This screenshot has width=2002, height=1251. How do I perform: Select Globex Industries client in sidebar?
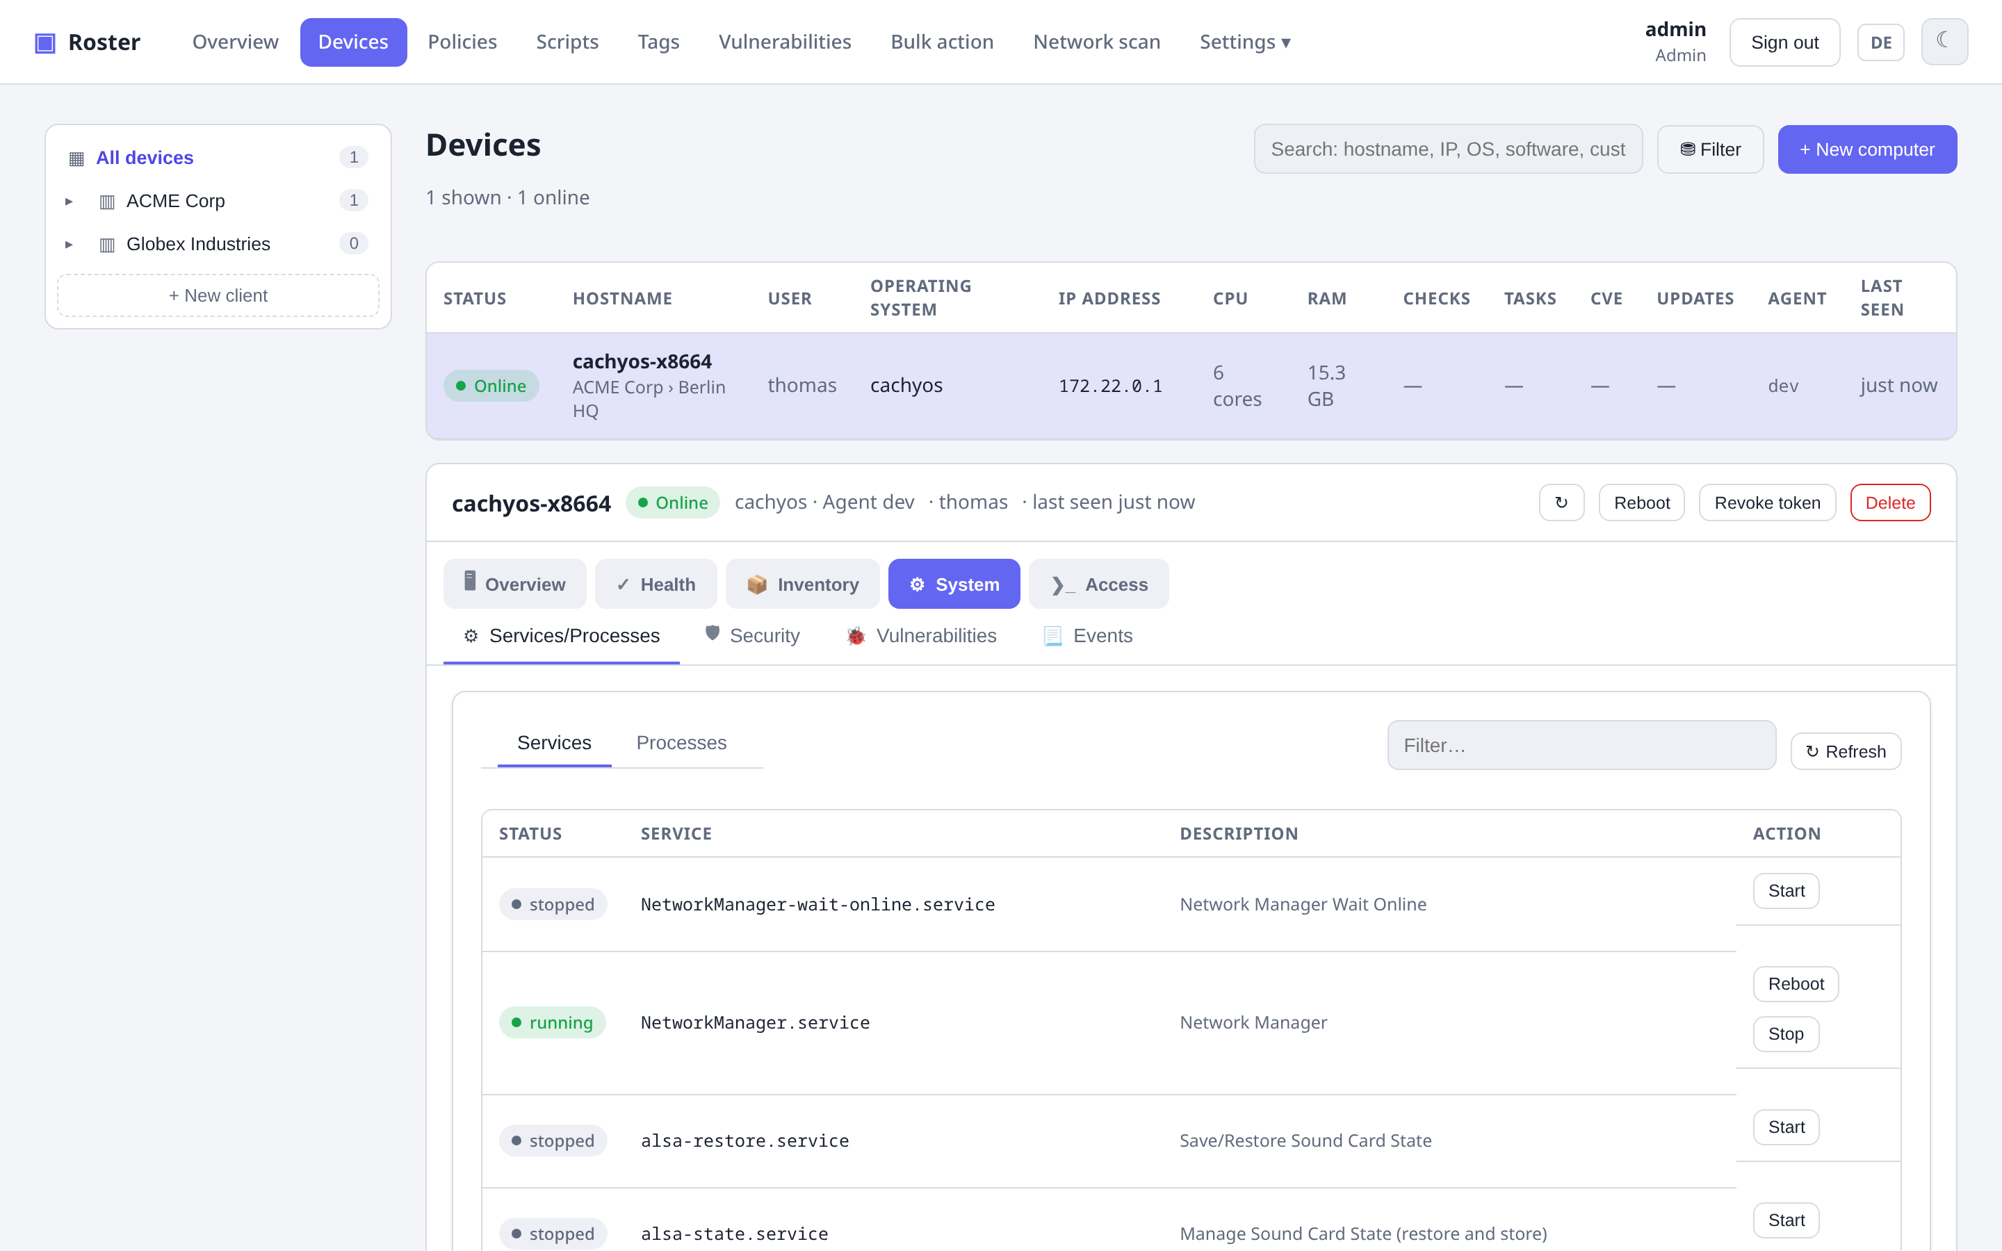pyautogui.click(x=218, y=243)
